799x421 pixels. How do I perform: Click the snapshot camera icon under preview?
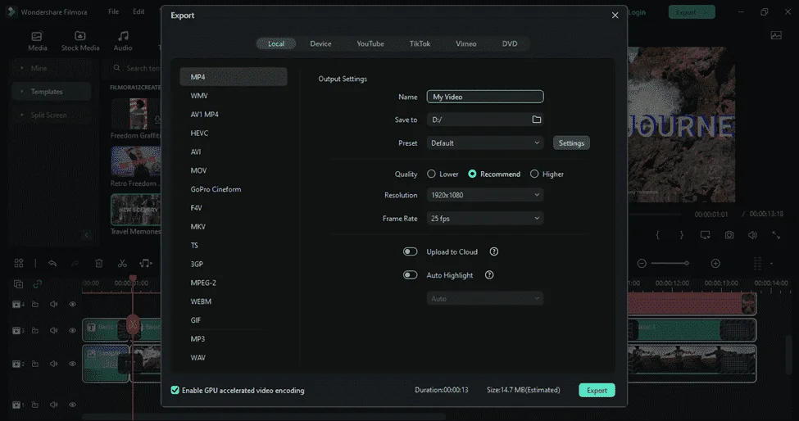pos(729,235)
